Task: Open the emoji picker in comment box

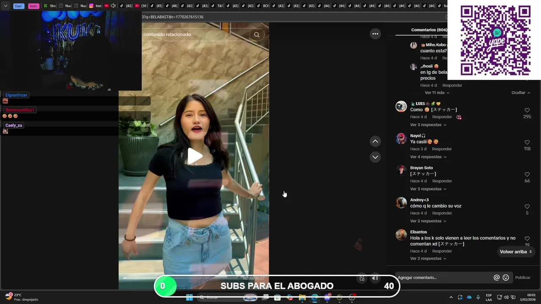Action: click(506, 277)
